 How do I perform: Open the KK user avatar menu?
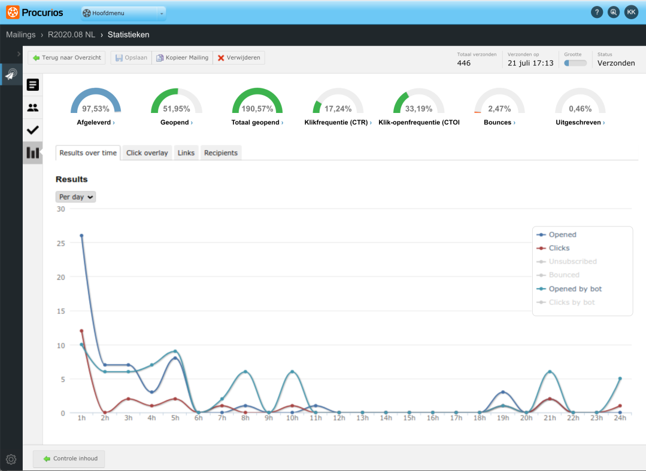pyautogui.click(x=631, y=13)
